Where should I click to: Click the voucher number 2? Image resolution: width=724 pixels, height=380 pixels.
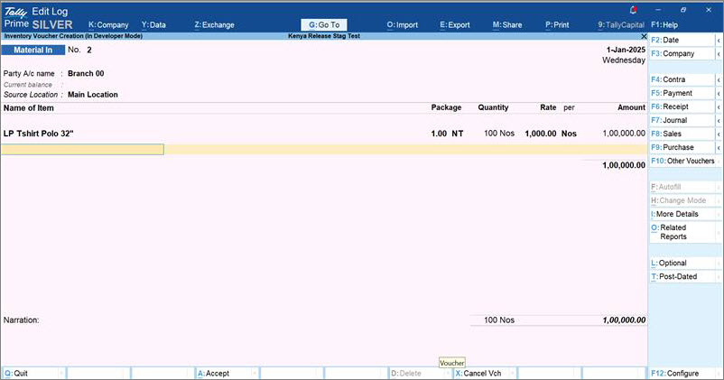(89, 50)
